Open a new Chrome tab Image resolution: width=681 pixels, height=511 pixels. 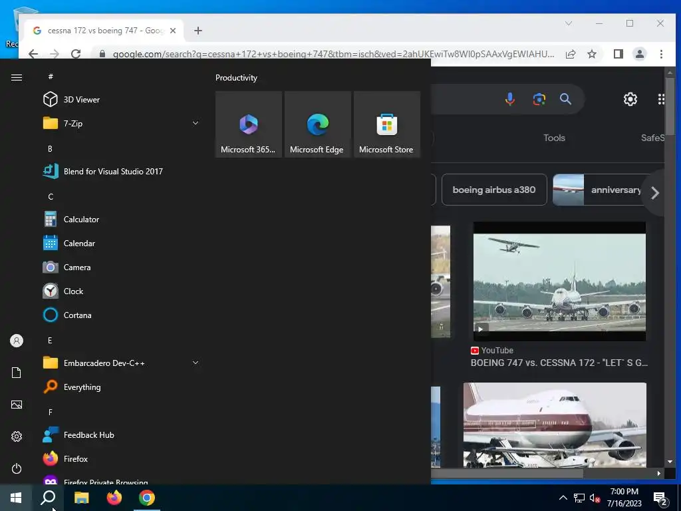[x=198, y=31]
